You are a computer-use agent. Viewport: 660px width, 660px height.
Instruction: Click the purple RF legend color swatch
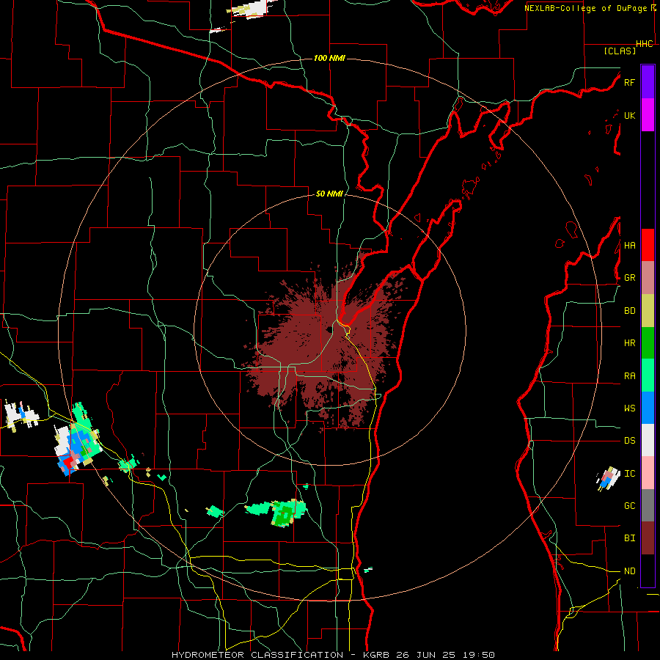(x=648, y=82)
